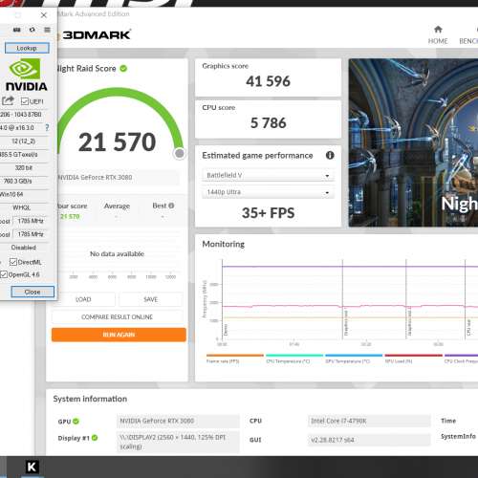This screenshot has width=478, height=478.
Task: Click the orange RUN AGAIN button
Action: pos(119,335)
